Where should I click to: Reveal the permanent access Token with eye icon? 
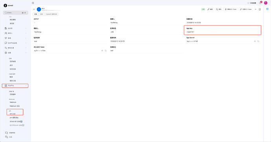point(102,51)
